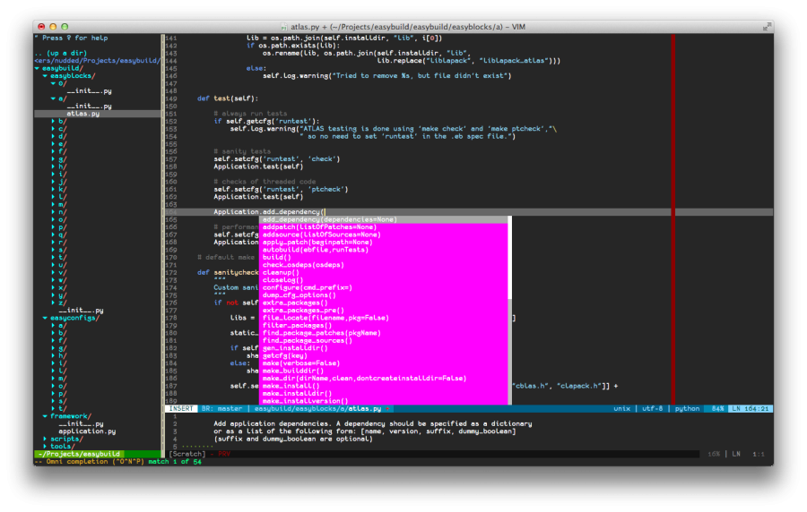Click the completion popup scrollbar

tap(510, 260)
